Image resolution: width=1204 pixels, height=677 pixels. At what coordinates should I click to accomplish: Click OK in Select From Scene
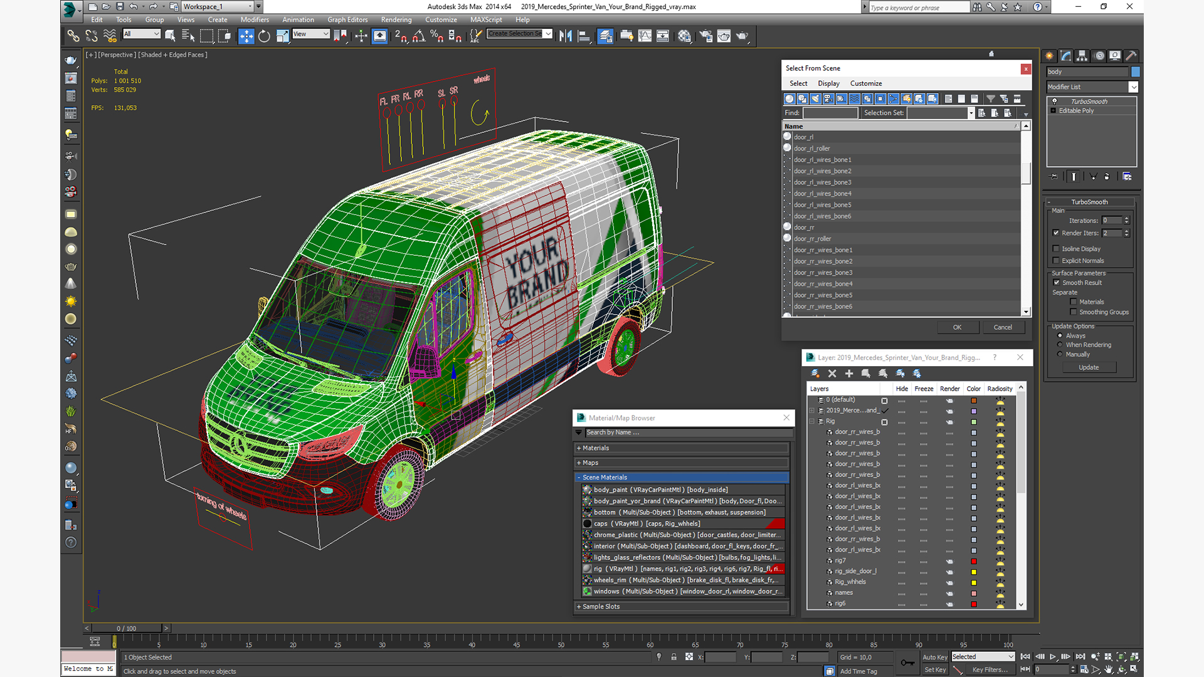[x=957, y=327]
